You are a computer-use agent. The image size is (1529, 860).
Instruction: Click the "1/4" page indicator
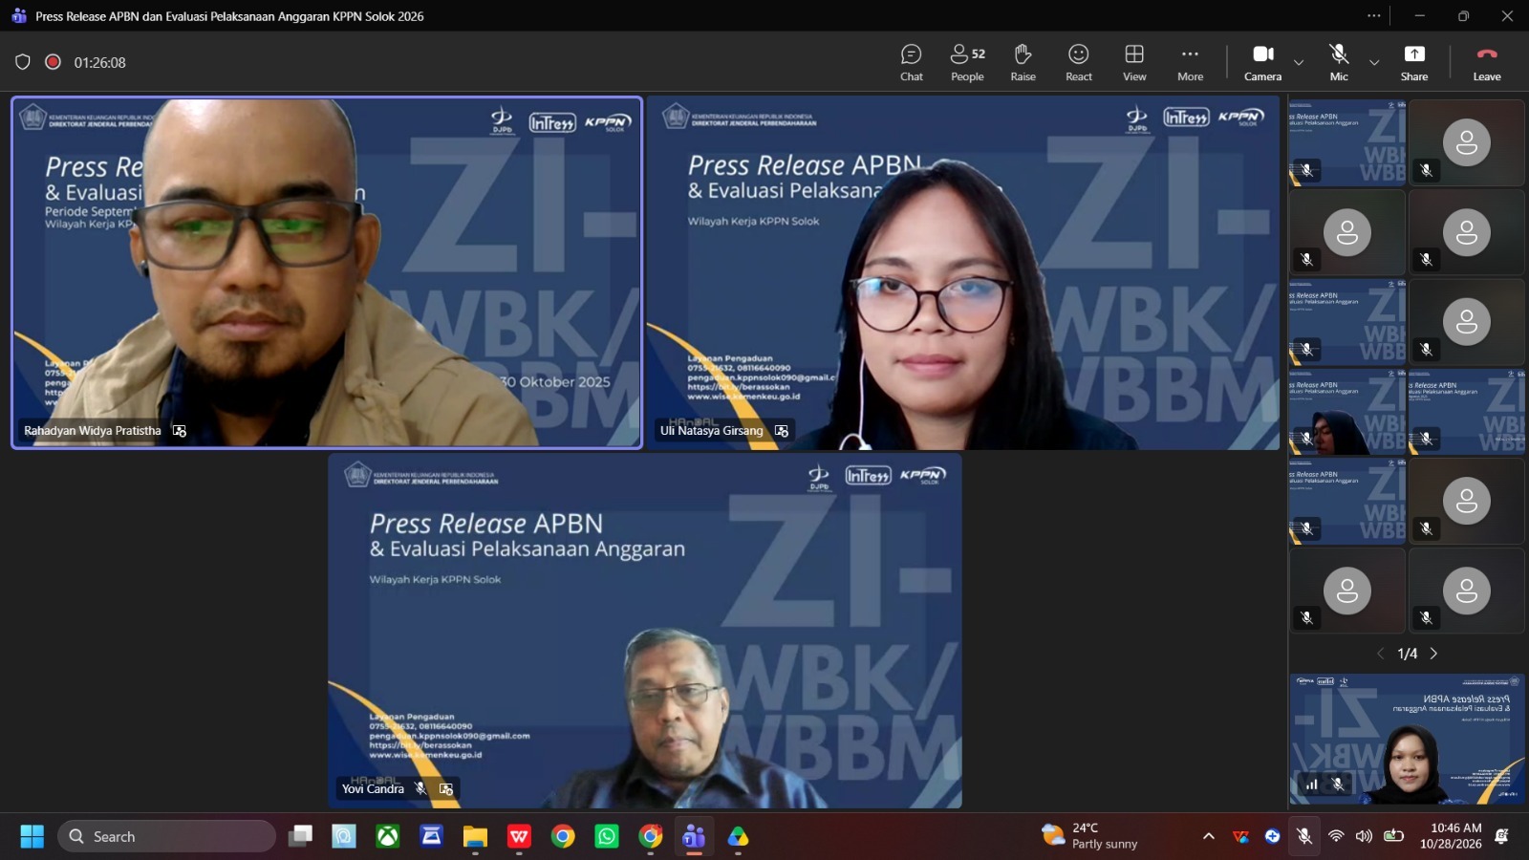(1408, 654)
